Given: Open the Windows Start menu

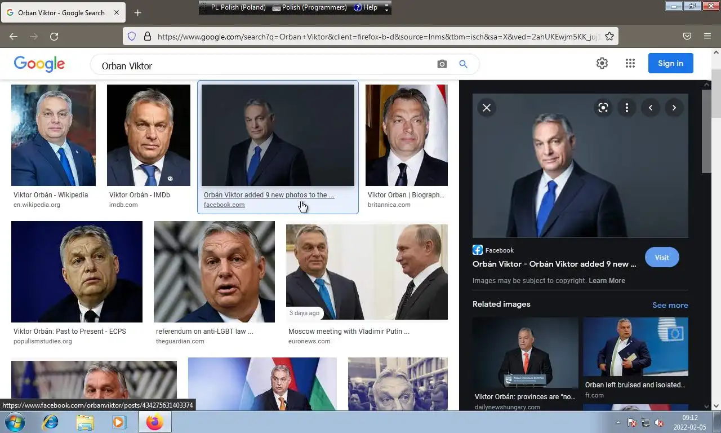Looking at the screenshot, I should (15, 422).
